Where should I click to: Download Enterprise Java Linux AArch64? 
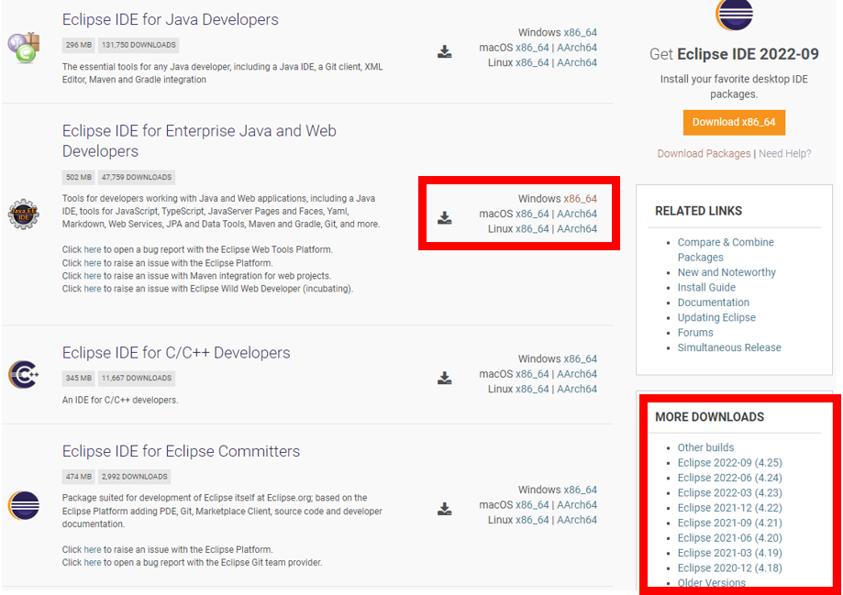577,229
